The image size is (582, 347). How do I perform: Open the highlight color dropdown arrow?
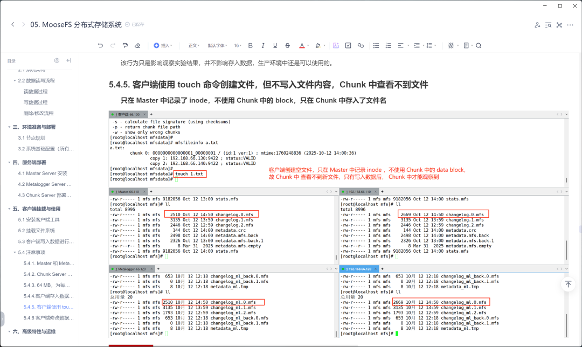(324, 46)
